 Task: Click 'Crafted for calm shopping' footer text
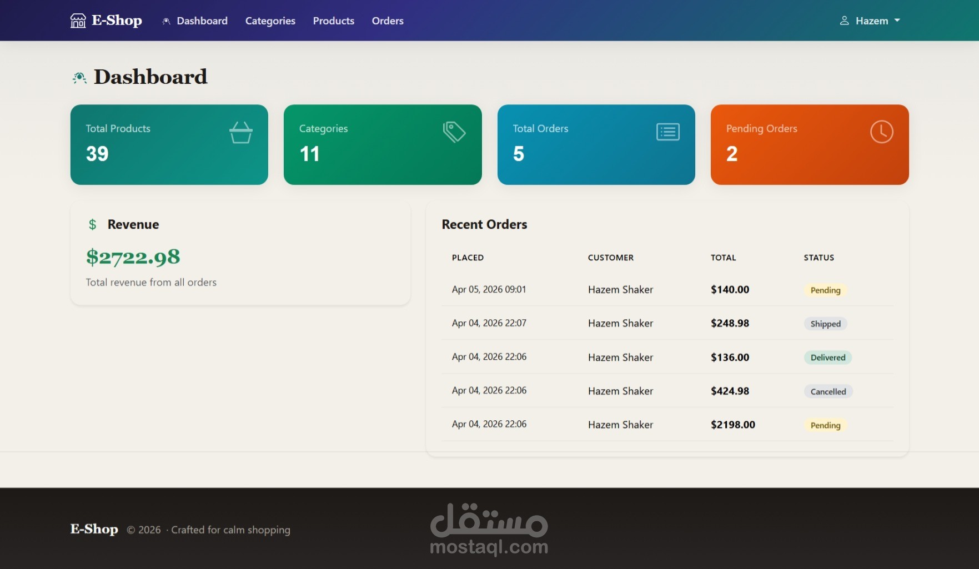pos(230,530)
